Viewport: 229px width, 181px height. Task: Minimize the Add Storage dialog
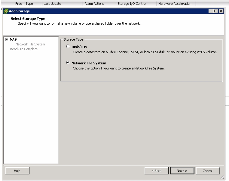click(211, 11)
